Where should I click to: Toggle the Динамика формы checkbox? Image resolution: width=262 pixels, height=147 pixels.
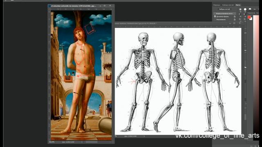tap(215, 16)
